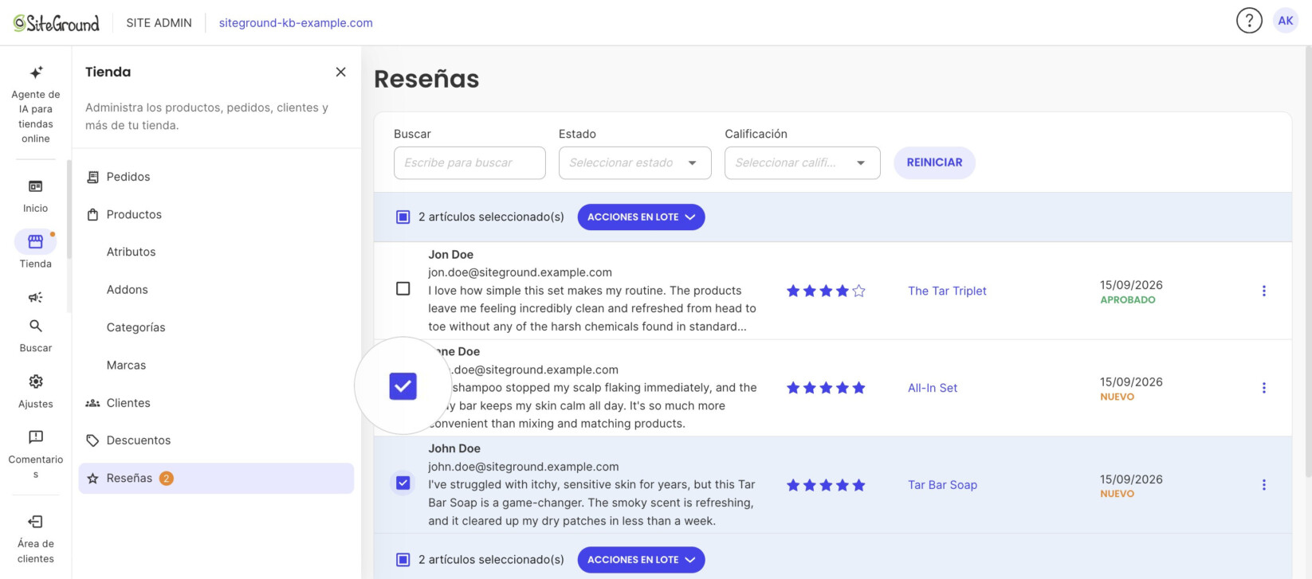Close the Tienda panel
Screen dimensions: 1312x579
click(341, 72)
